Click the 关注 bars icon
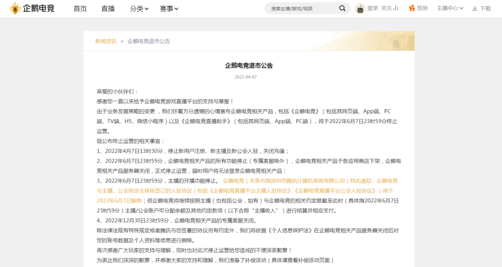502x267 pixels. 396,8
